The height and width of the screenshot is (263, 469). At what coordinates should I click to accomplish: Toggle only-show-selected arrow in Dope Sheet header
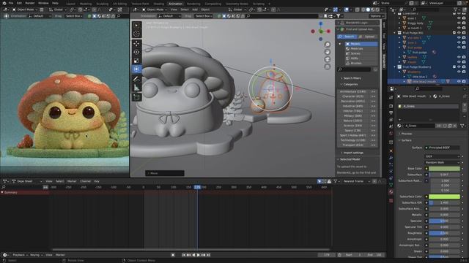tap(320, 181)
